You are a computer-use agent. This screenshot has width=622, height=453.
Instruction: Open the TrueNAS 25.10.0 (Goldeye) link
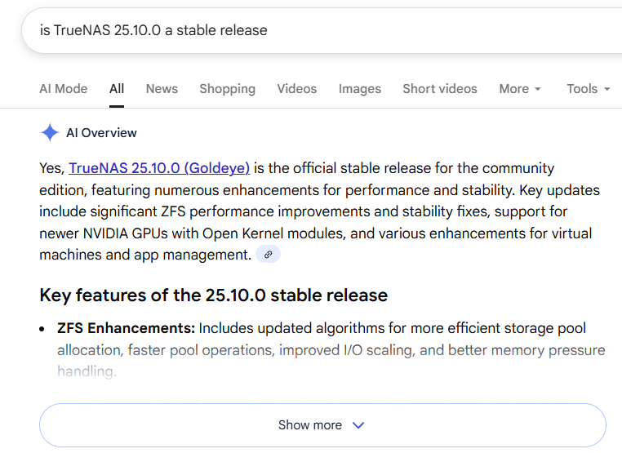tap(159, 168)
